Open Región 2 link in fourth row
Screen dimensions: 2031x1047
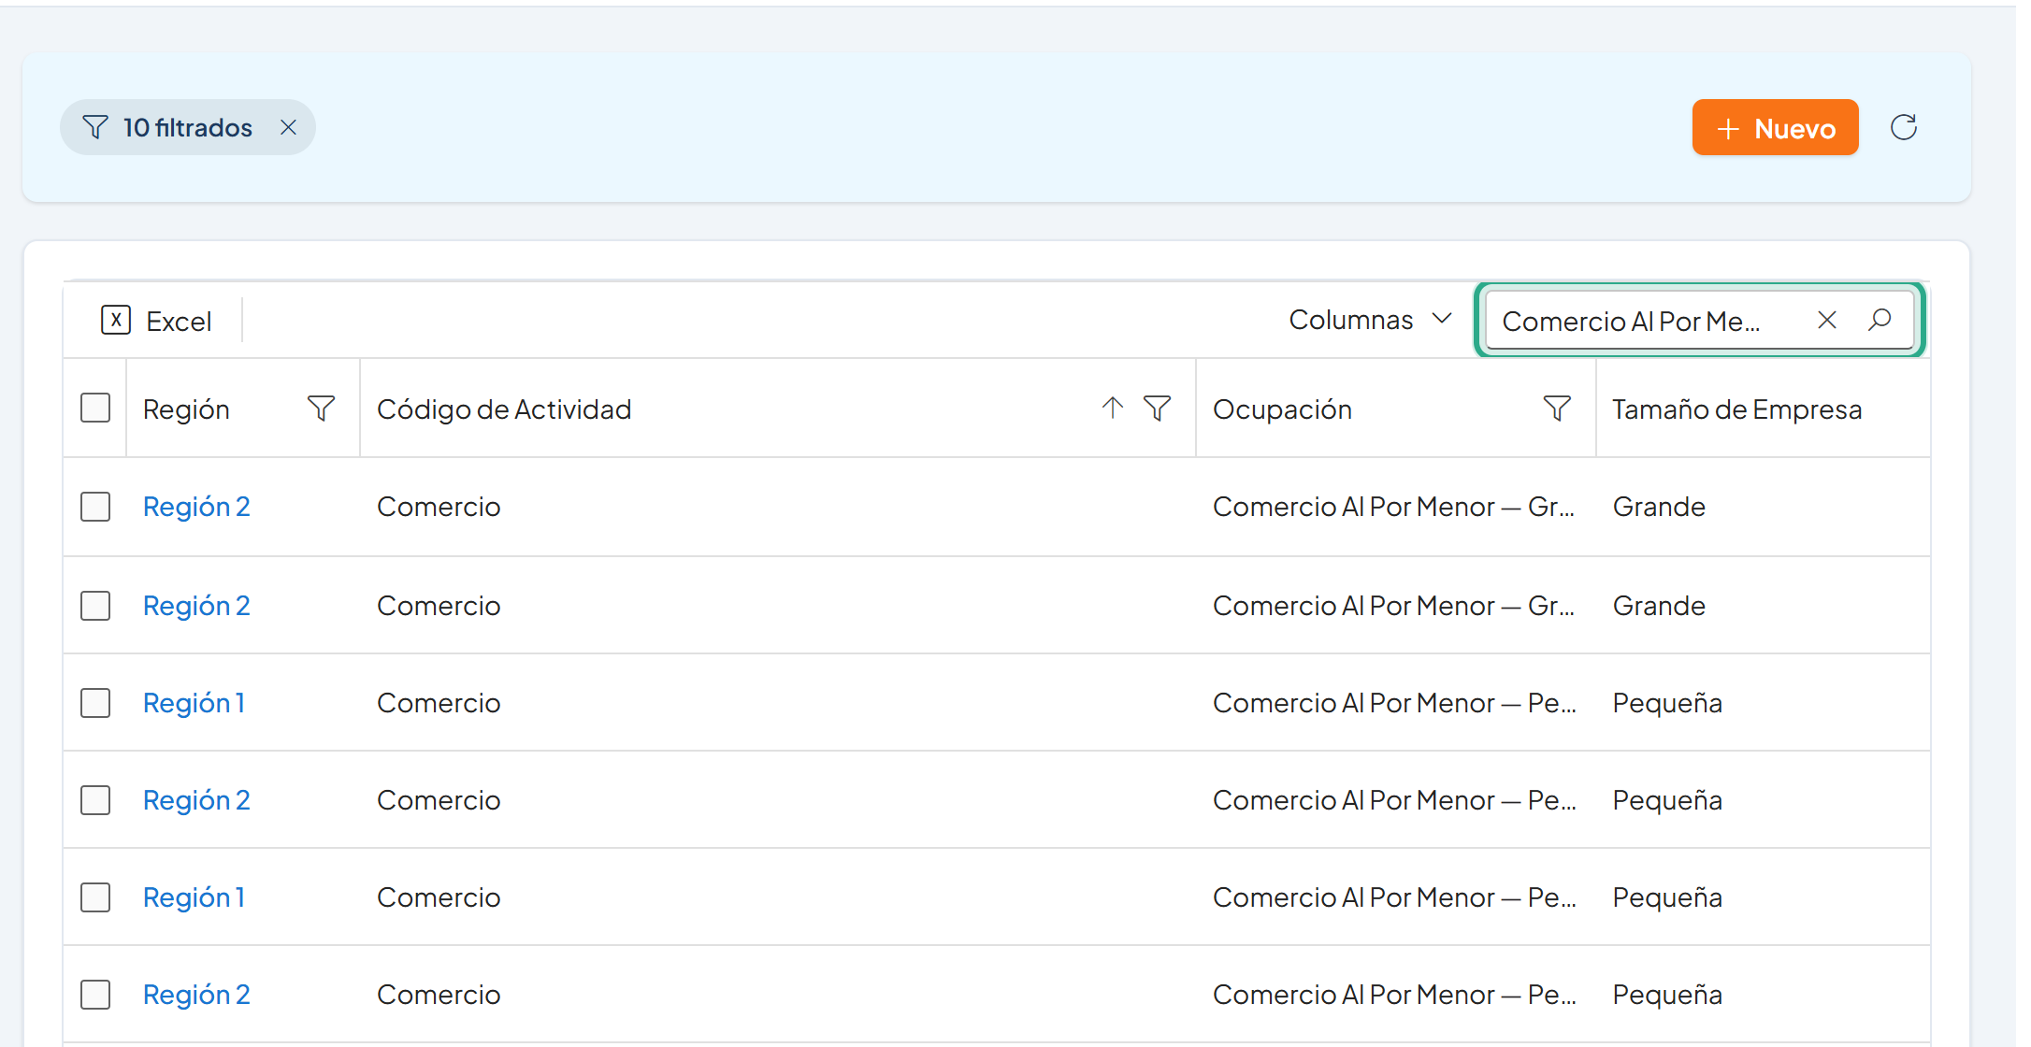(x=196, y=800)
